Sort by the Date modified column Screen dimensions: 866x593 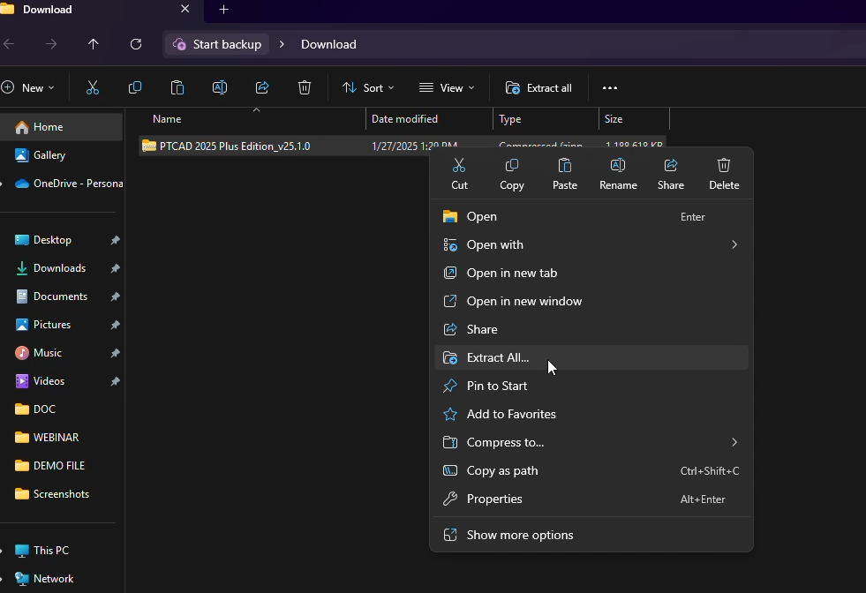coord(429,119)
